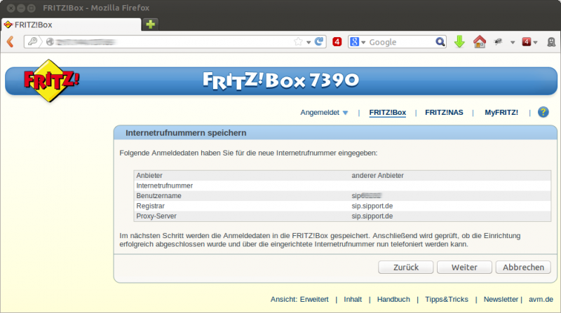This screenshot has height=313, width=561.
Task: Open the Google search engine selector
Action: (358, 42)
